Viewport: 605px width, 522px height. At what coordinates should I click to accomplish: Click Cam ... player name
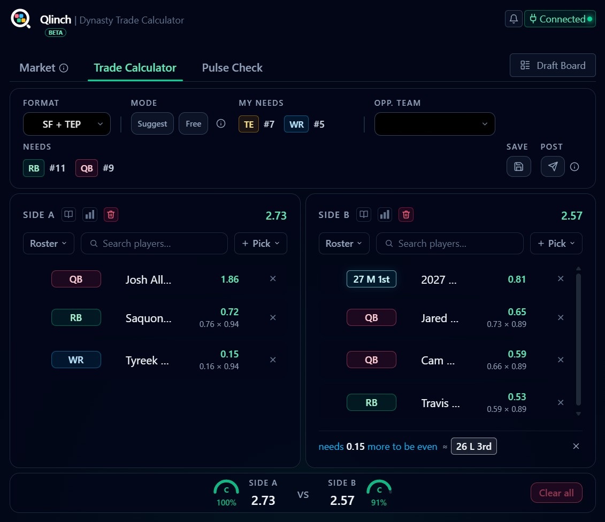tap(438, 361)
